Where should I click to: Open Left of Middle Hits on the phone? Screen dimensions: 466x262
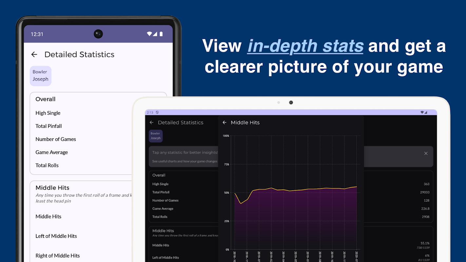(56, 236)
